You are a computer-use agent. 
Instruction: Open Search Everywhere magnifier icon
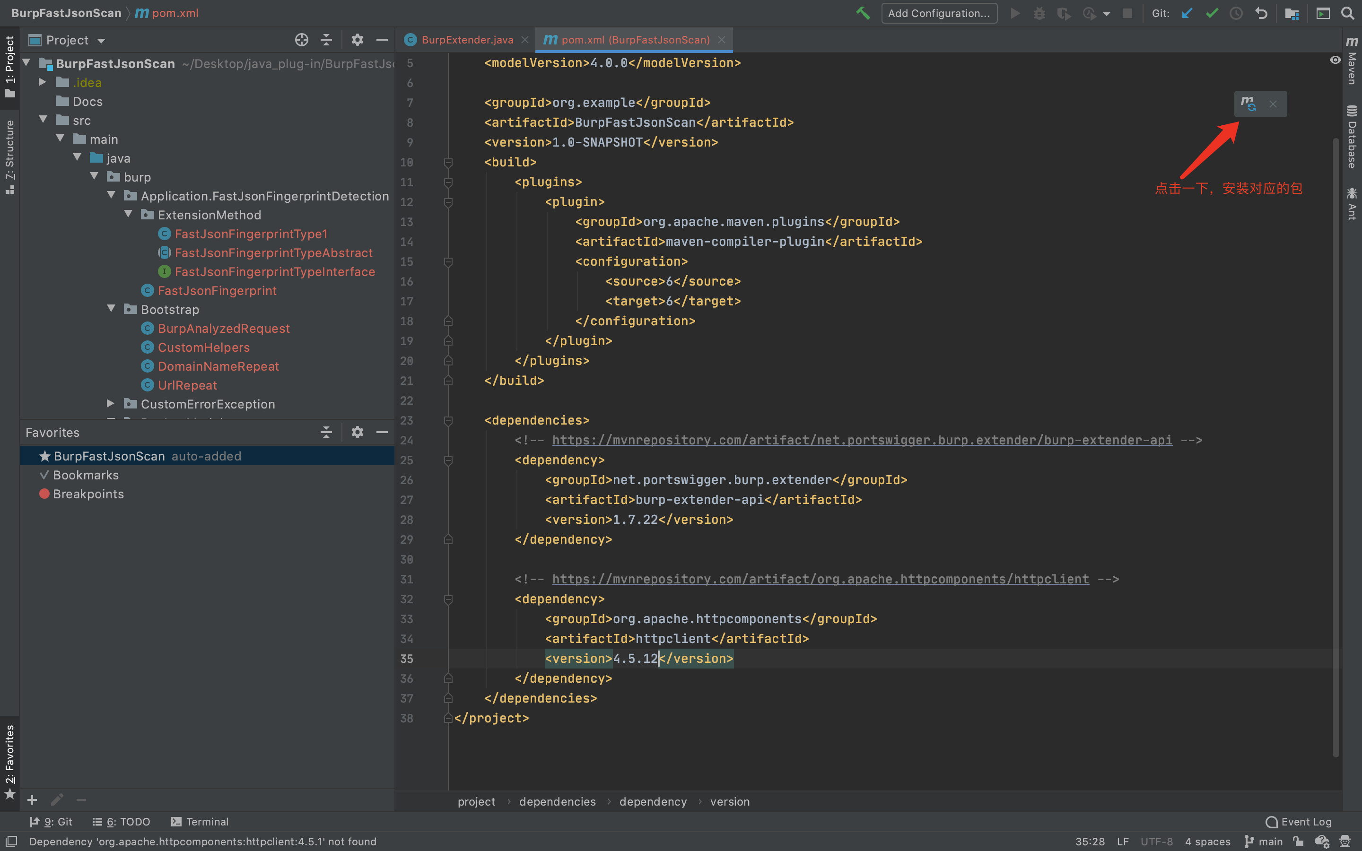1347,13
